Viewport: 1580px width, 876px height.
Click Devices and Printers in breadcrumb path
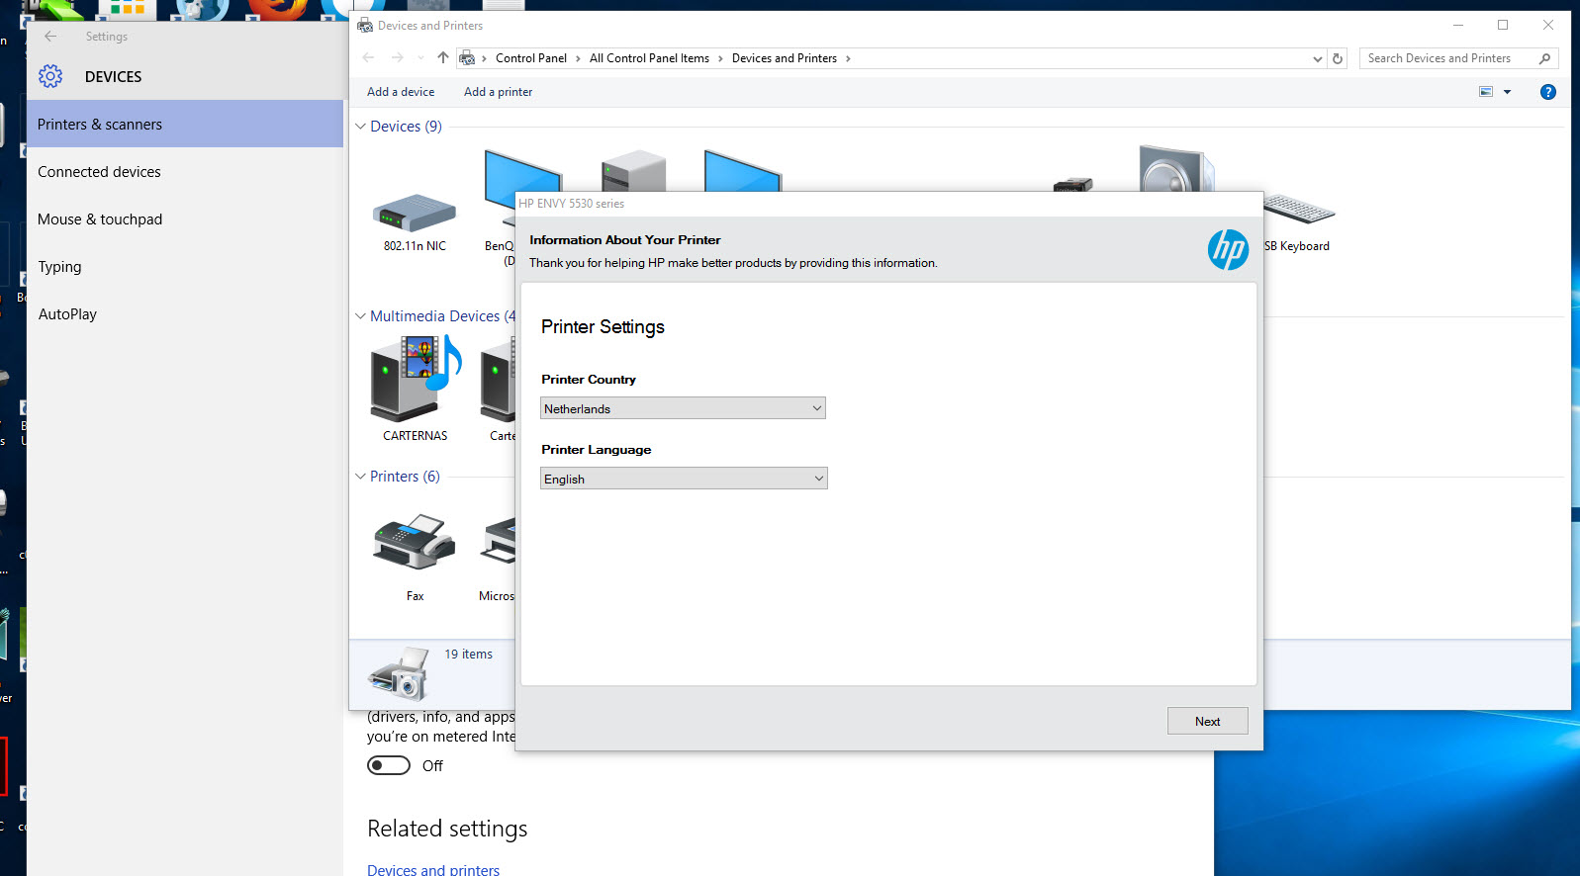coord(785,58)
